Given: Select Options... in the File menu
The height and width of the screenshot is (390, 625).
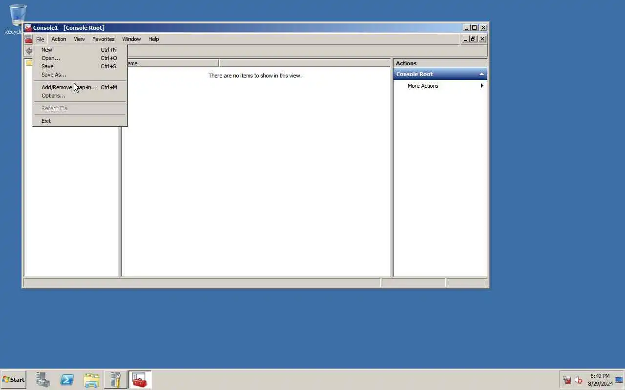Looking at the screenshot, I should [x=80, y=96].
